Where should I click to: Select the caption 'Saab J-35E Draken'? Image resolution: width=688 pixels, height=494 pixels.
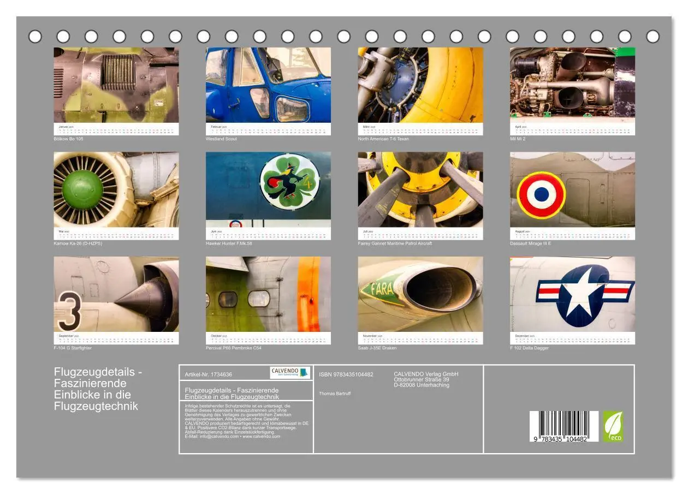point(377,348)
